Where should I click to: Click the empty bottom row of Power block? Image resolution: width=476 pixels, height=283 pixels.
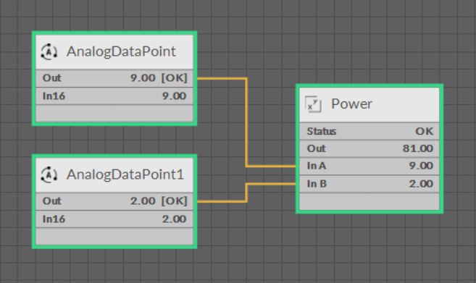[x=369, y=201]
